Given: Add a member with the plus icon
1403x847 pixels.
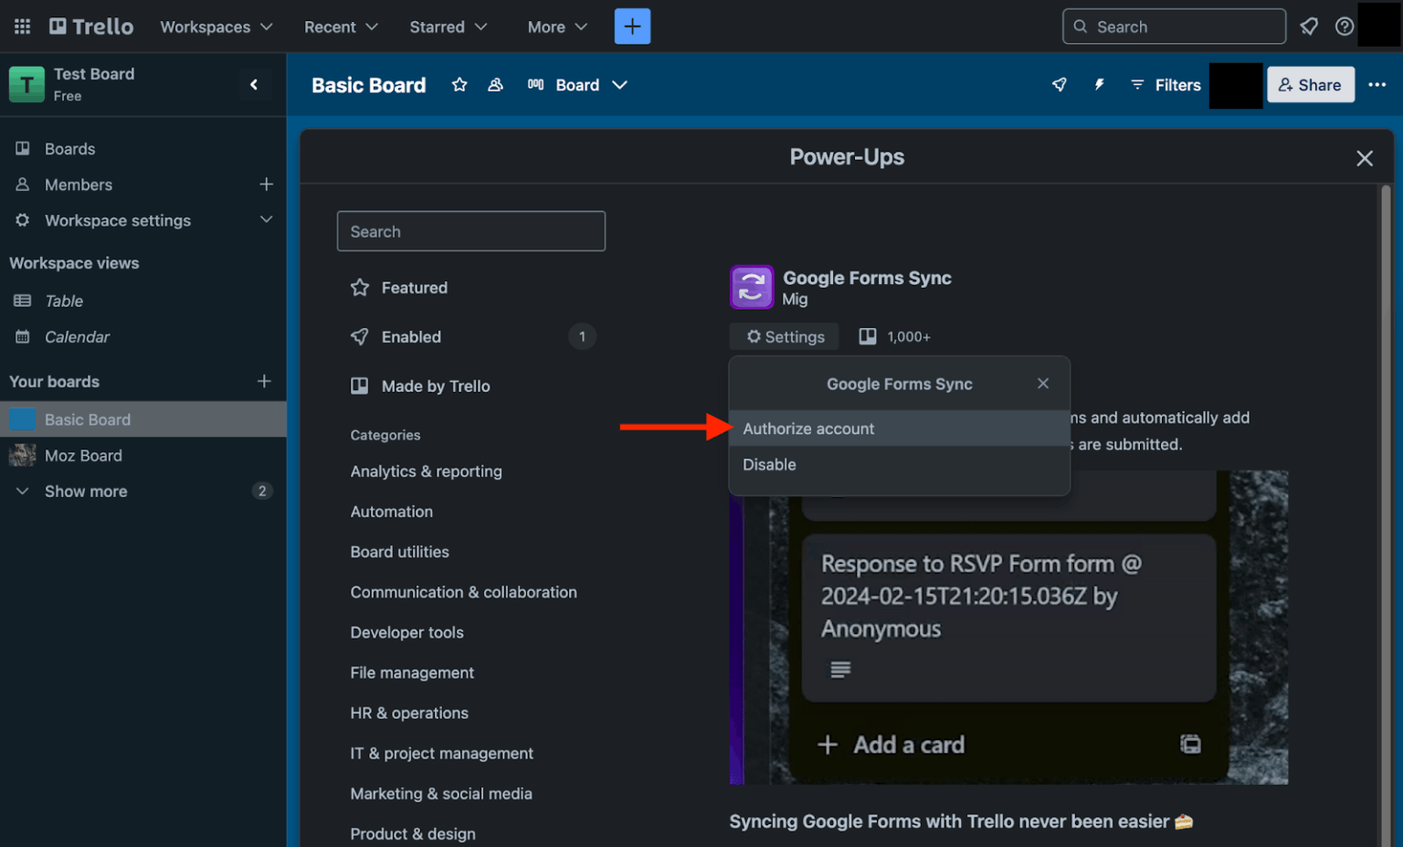Looking at the screenshot, I should tap(266, 184).
